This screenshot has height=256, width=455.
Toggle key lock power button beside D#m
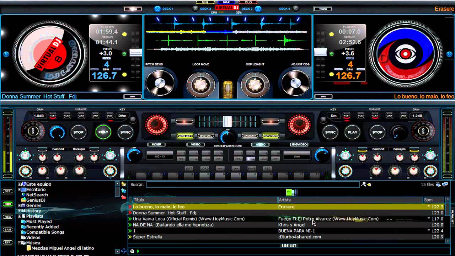point(133,120)
